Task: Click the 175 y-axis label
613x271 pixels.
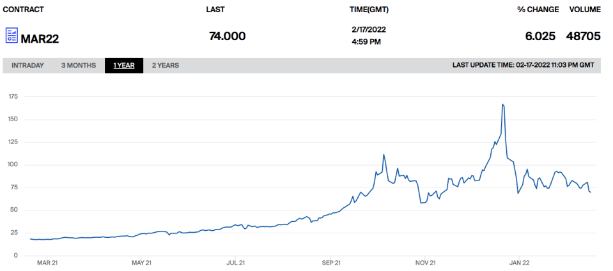Action: pyautogui.click(x=13, y=97)
